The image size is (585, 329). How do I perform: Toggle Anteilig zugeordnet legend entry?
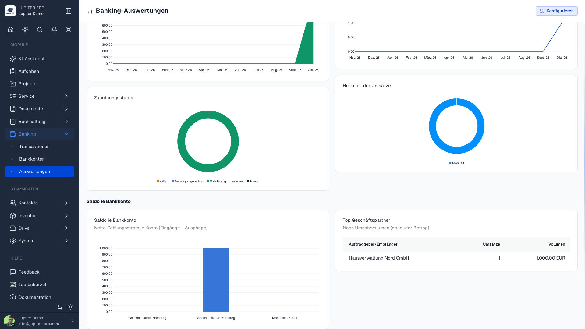187,181
